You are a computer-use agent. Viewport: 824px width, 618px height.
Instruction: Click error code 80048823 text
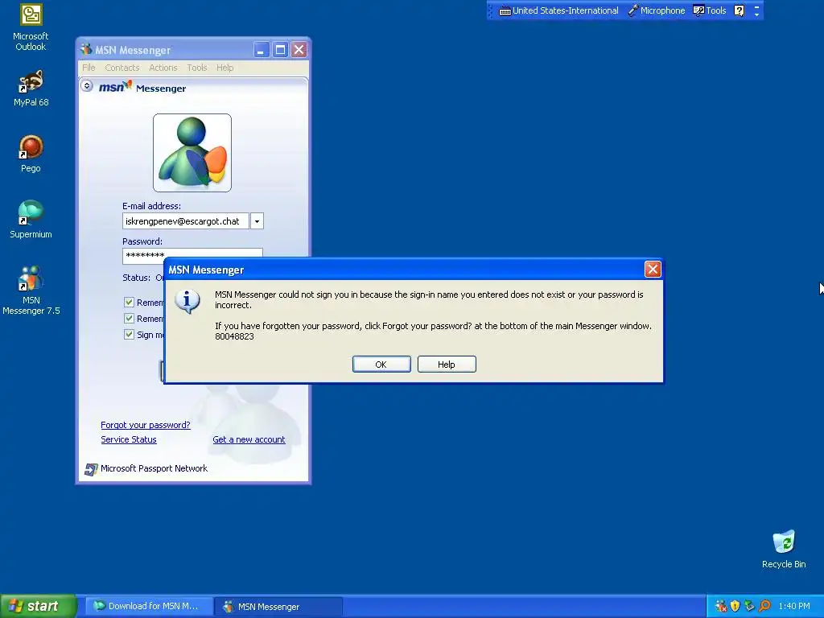point(234,336)
